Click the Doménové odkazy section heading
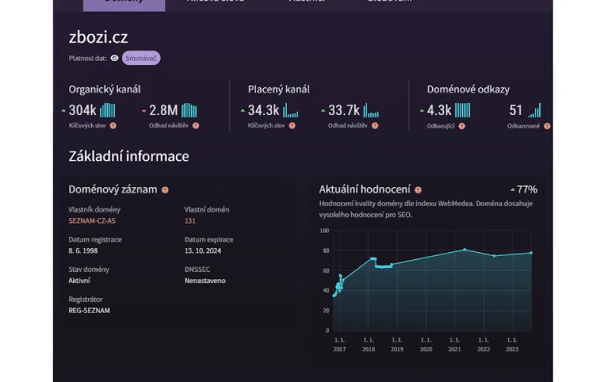Image resolution: width=612 pixels, height=382 pixels. coord(468,89)
